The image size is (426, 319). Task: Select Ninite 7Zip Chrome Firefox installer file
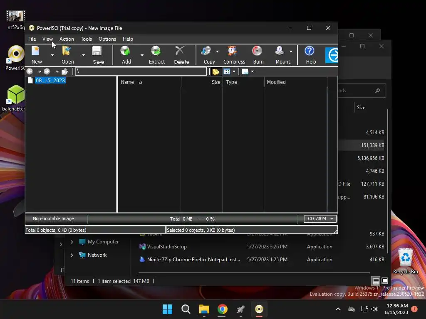point(193,260)
